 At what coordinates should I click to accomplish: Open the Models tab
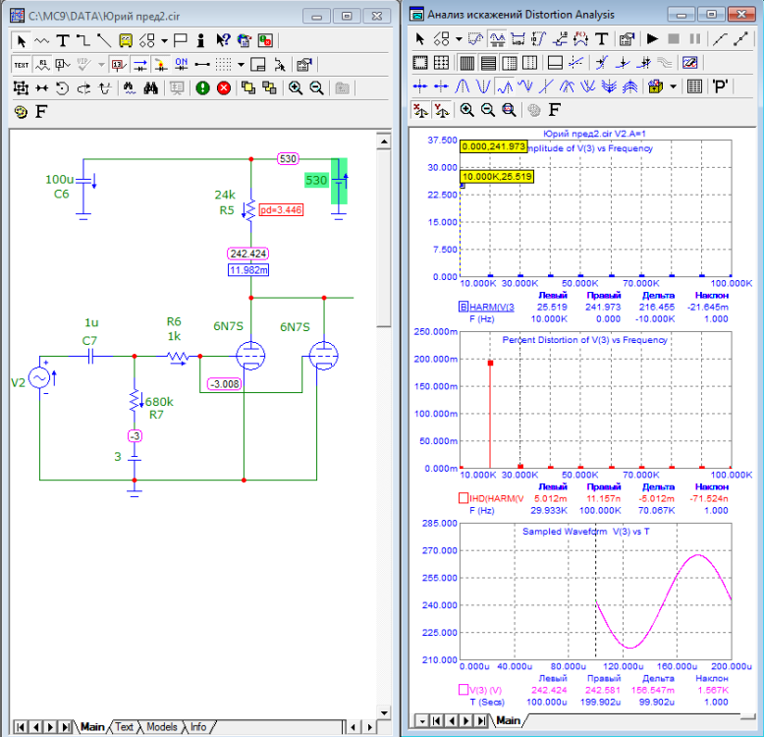click(x=162, y=727)
